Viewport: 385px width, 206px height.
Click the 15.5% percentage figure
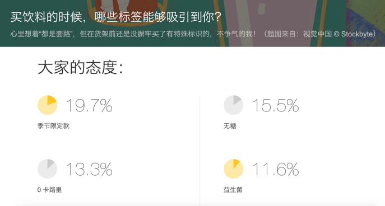276,105
